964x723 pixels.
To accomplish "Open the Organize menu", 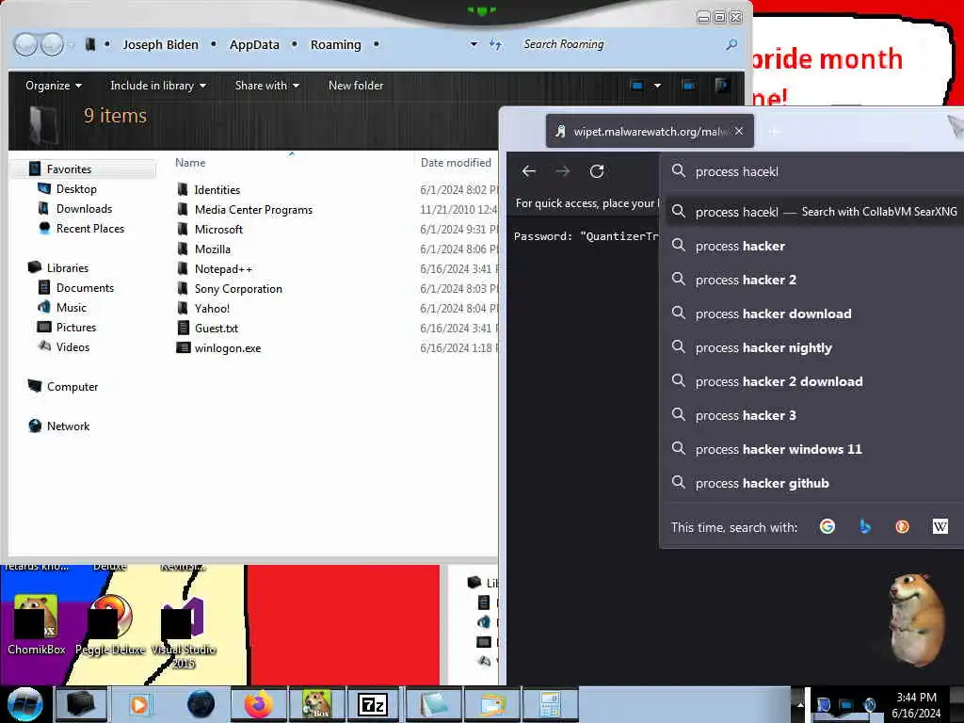I will (54, 86).
